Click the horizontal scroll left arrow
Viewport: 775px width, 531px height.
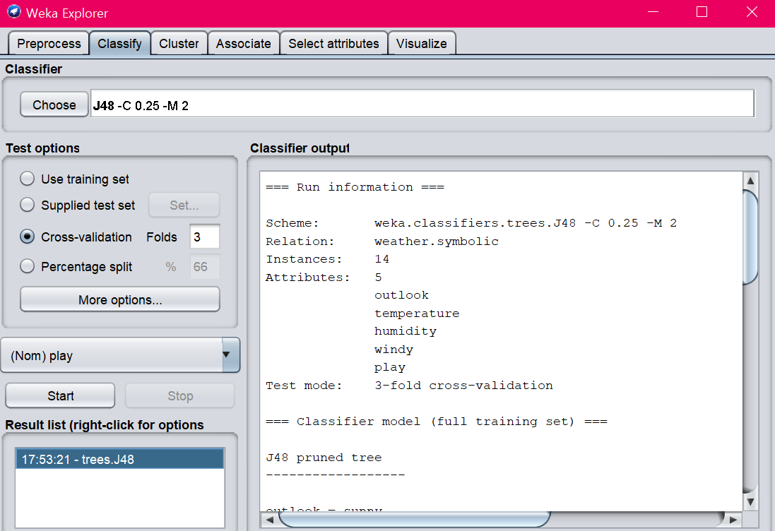click(x=269, y=520)
